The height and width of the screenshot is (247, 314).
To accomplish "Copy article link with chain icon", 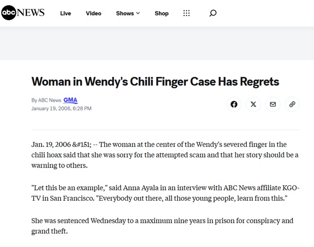I will tap(292, 104).
